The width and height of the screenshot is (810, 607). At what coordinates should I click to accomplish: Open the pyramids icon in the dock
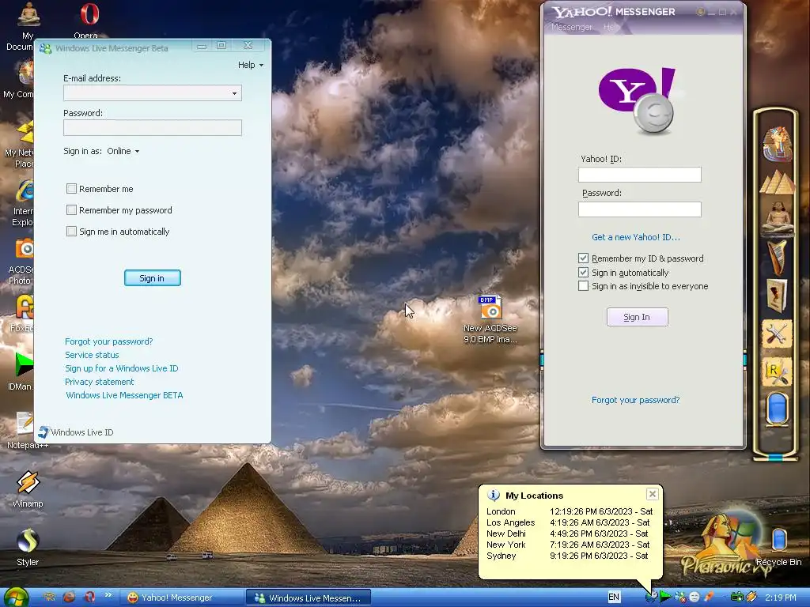778,183
